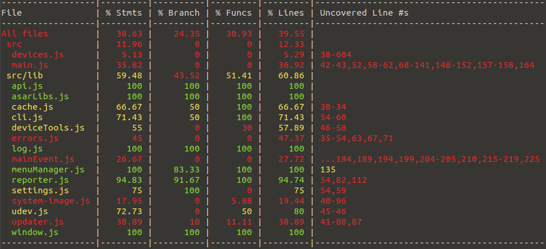Click reporter.js uncovered lines '54,82,112'

343,180
